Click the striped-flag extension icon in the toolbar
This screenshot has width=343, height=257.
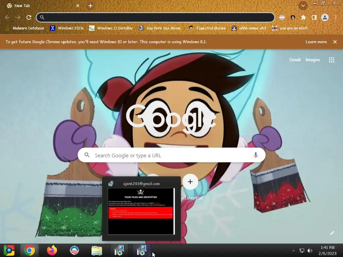click(x=282, y=17)
